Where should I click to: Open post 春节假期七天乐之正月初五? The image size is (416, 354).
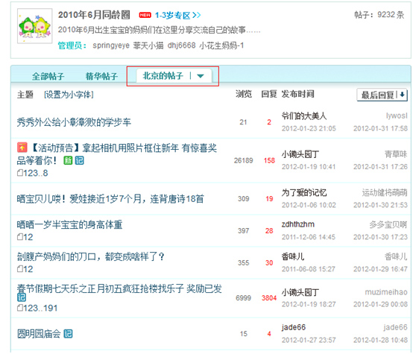(x=119, y=288)
